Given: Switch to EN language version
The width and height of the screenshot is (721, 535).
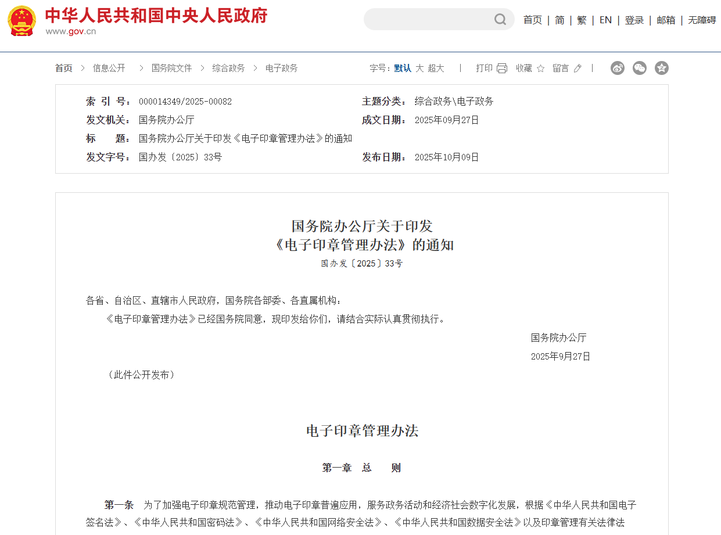Looking at the screenshot, I should (x=605, y=20).
